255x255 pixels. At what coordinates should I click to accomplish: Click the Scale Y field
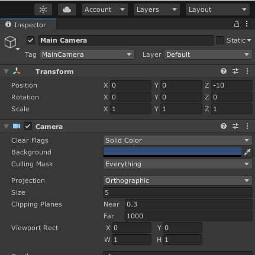[181, 109]
